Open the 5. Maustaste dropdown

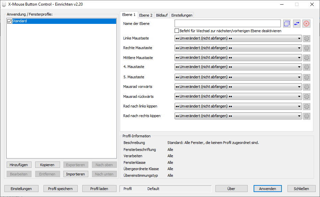point(238,77)
